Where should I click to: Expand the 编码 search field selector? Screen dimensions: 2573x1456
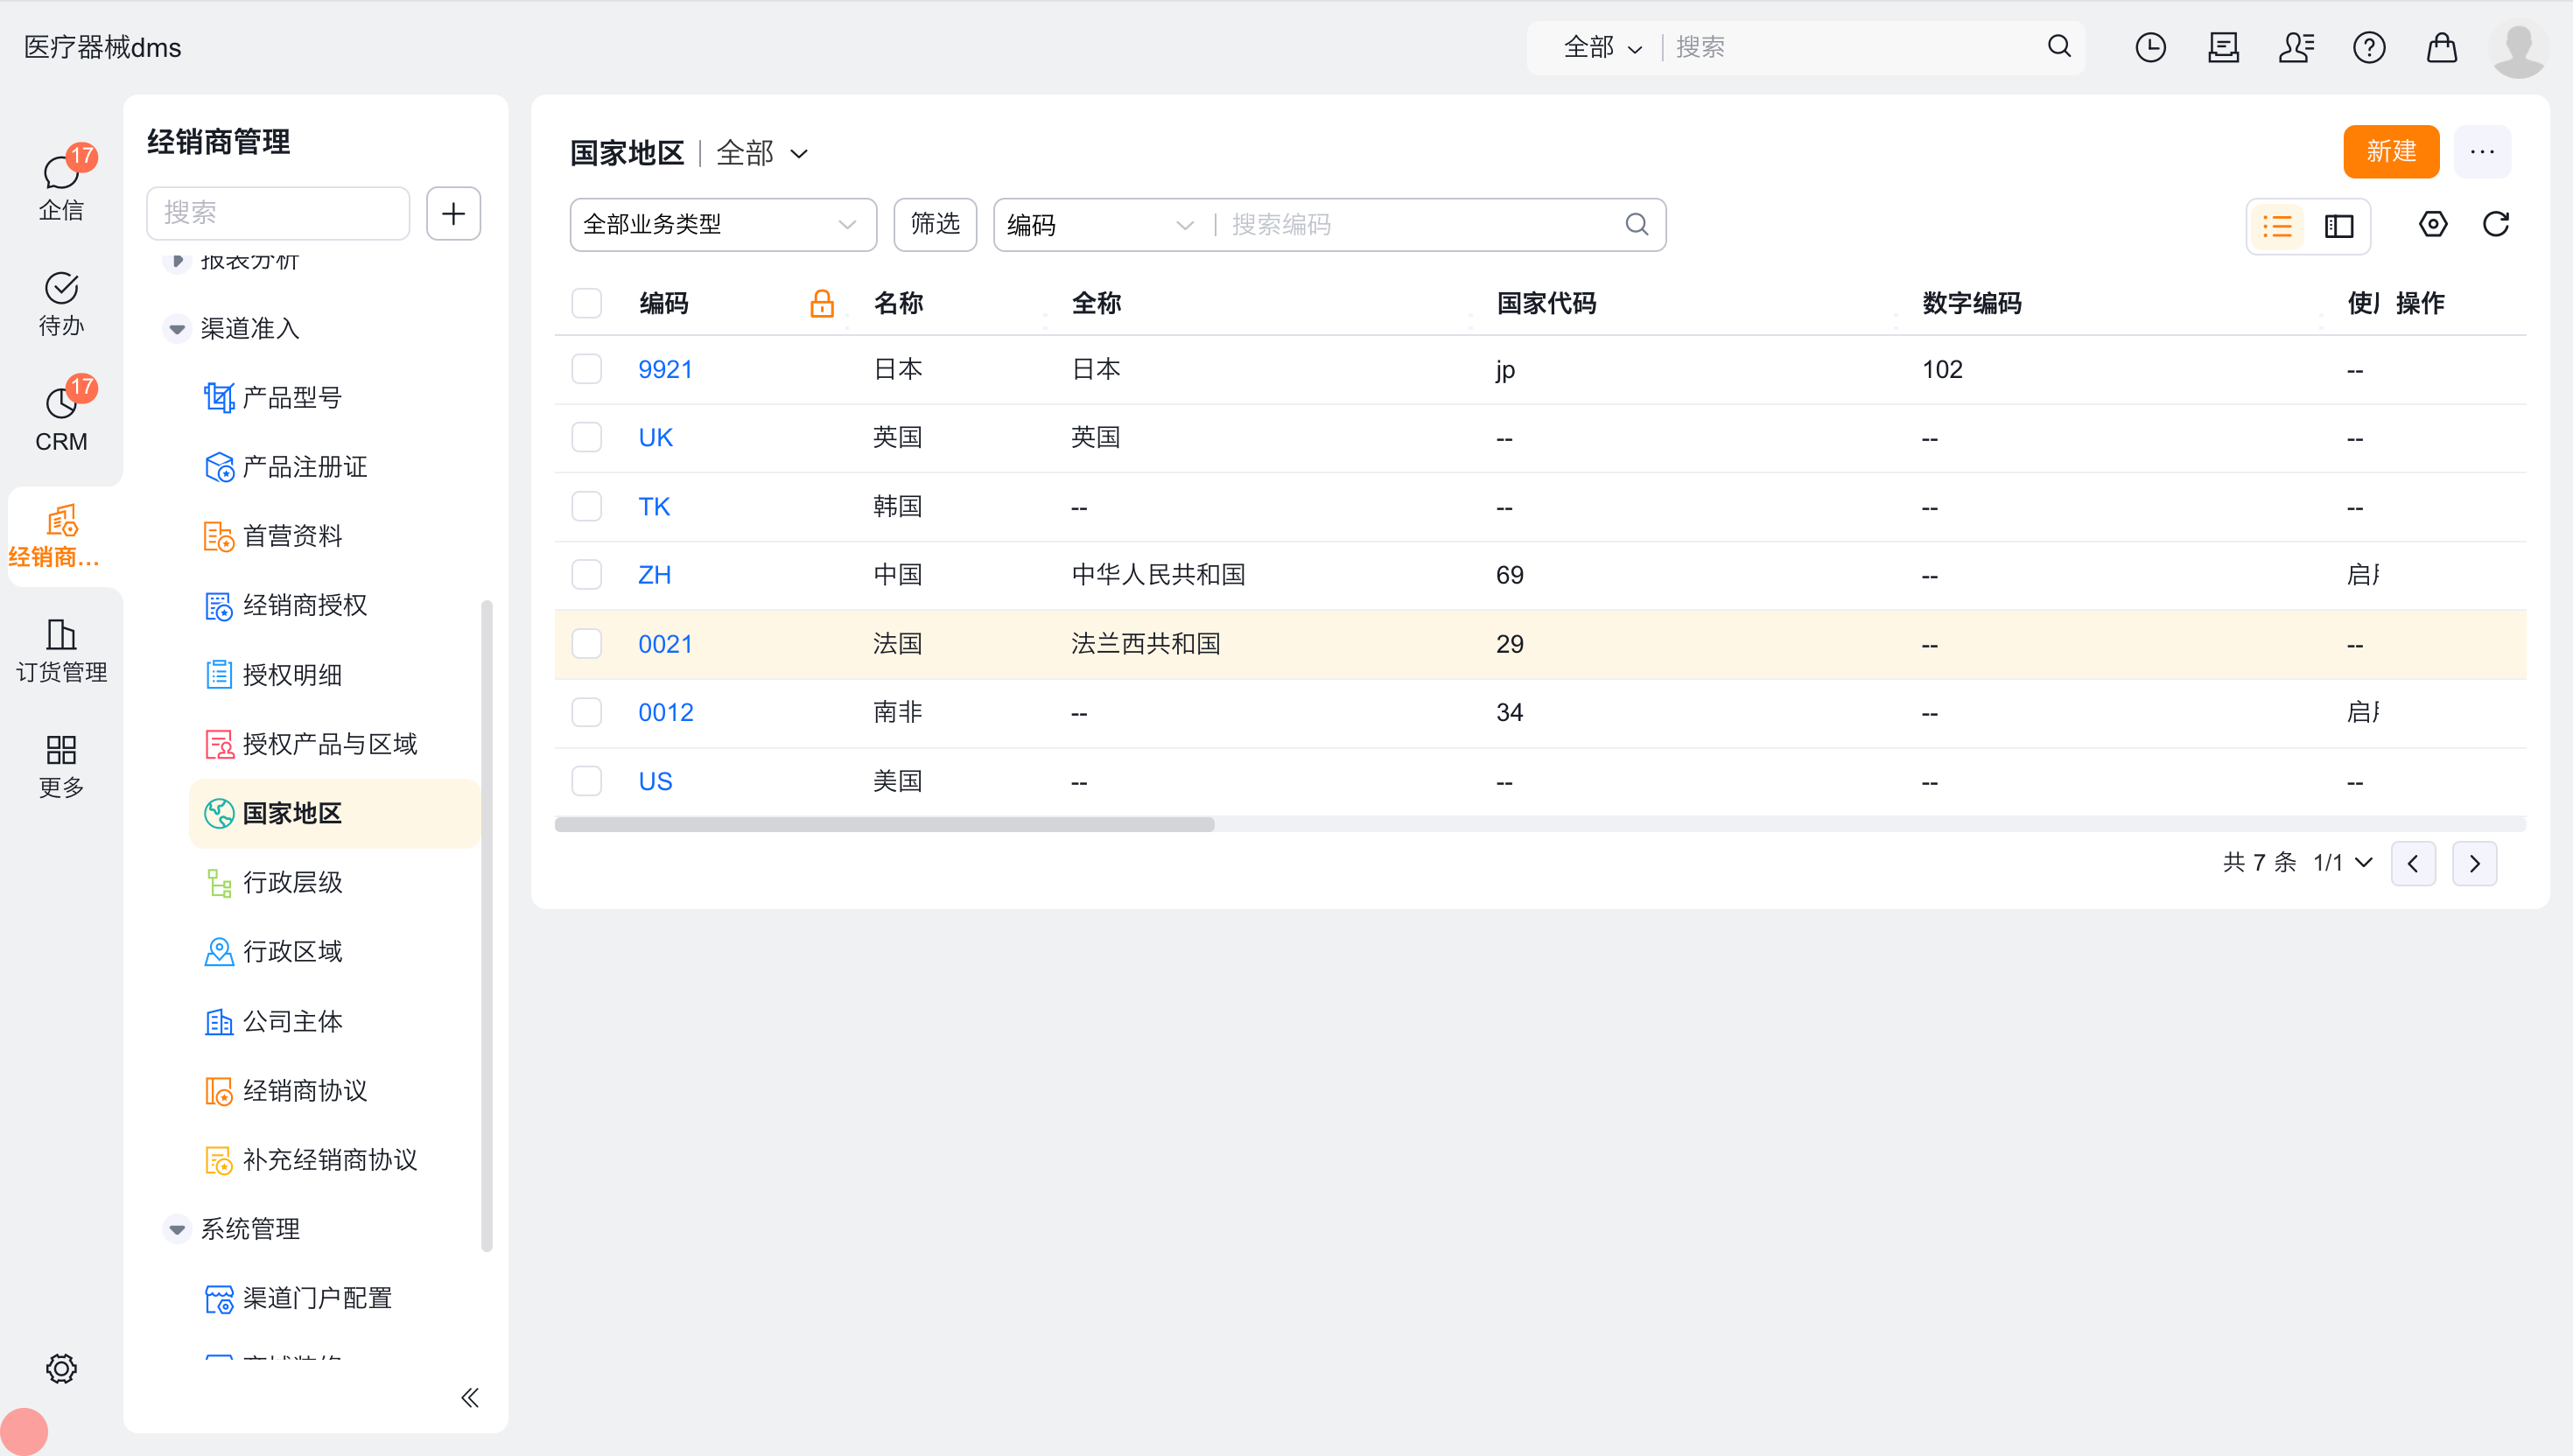click(x=1100, y=225)
